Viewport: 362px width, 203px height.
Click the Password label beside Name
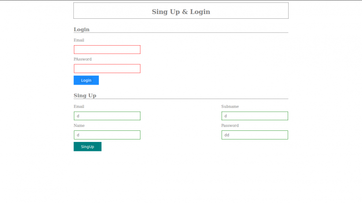coord(230,126)
